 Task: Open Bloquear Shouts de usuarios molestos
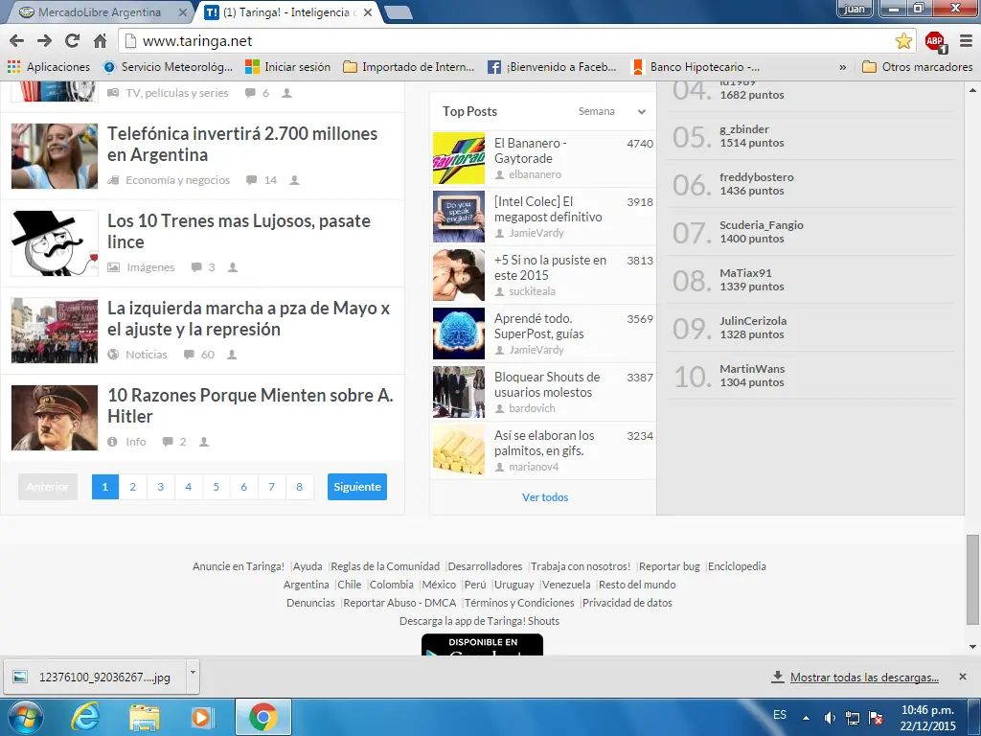click(547, 384)
